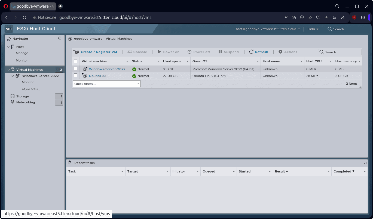The width and height of the screenshot is (373, 219).
Task: Click Create / Register VM button
Action: tap(95, 52)
